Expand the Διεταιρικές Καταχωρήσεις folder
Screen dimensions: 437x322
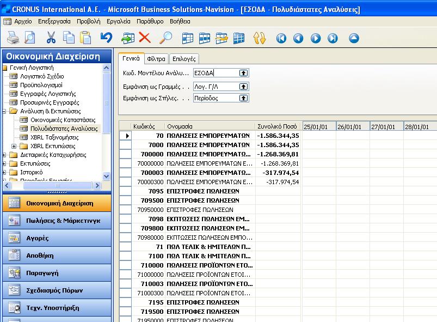tap(4, 155)
